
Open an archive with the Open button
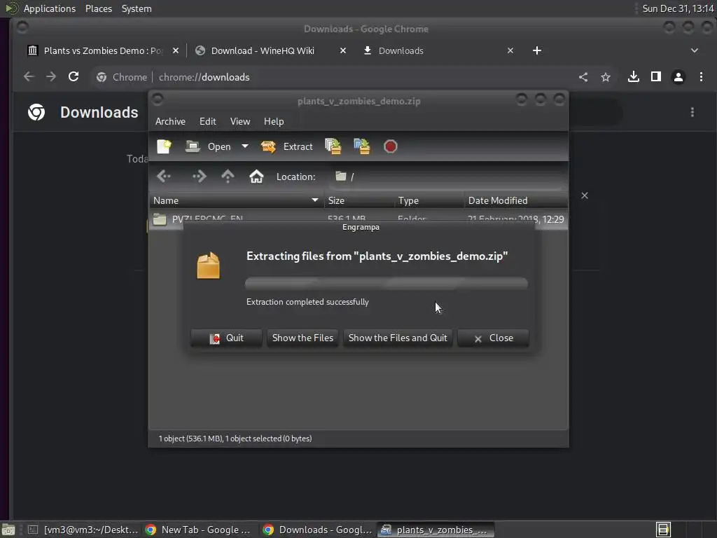tap(208, 146)
